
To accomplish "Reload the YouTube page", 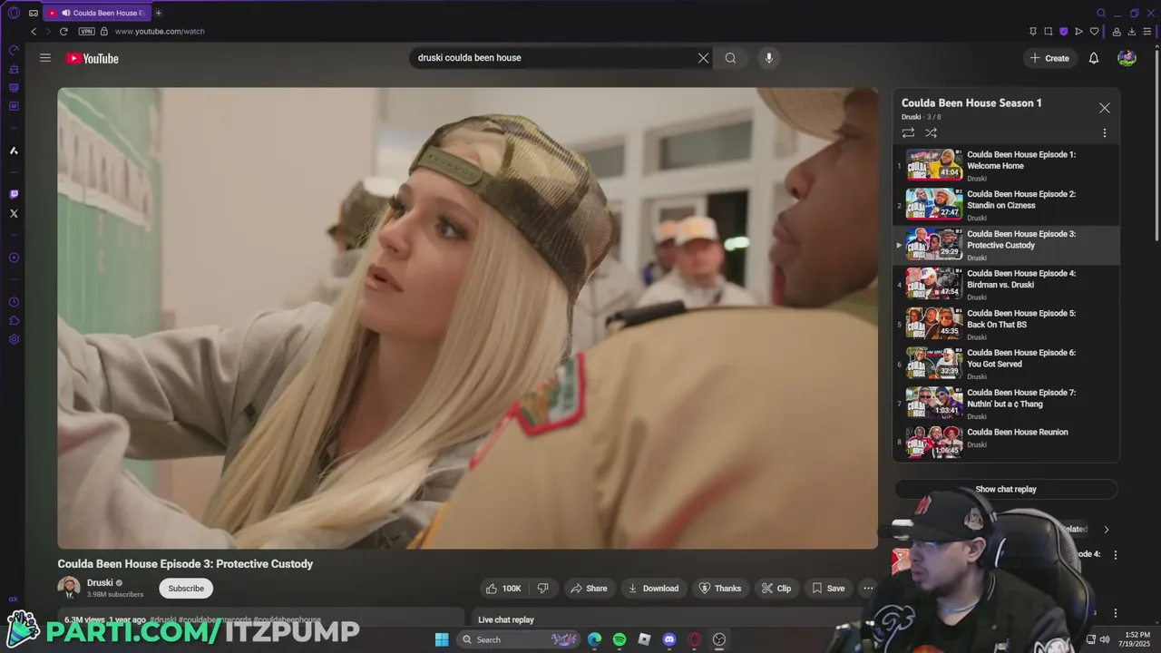I will (x=63, y=31).
